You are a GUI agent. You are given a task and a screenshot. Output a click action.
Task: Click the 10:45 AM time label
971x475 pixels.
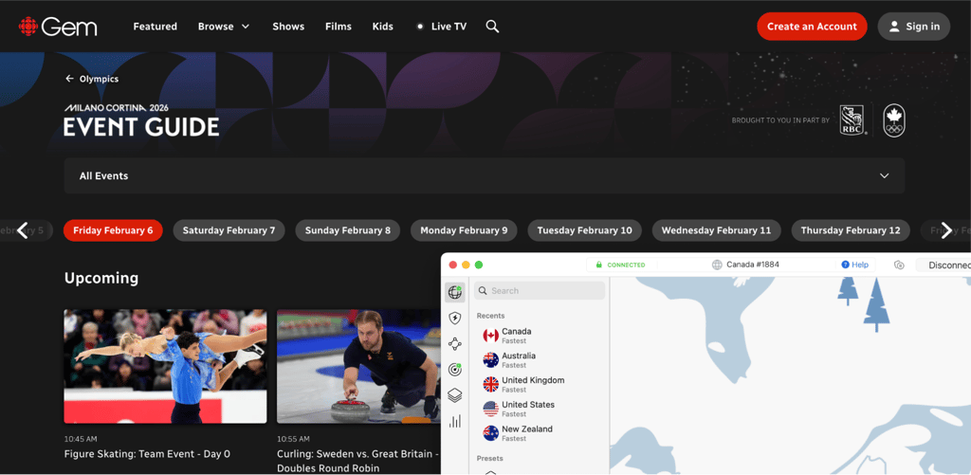(x=81, y=439)
